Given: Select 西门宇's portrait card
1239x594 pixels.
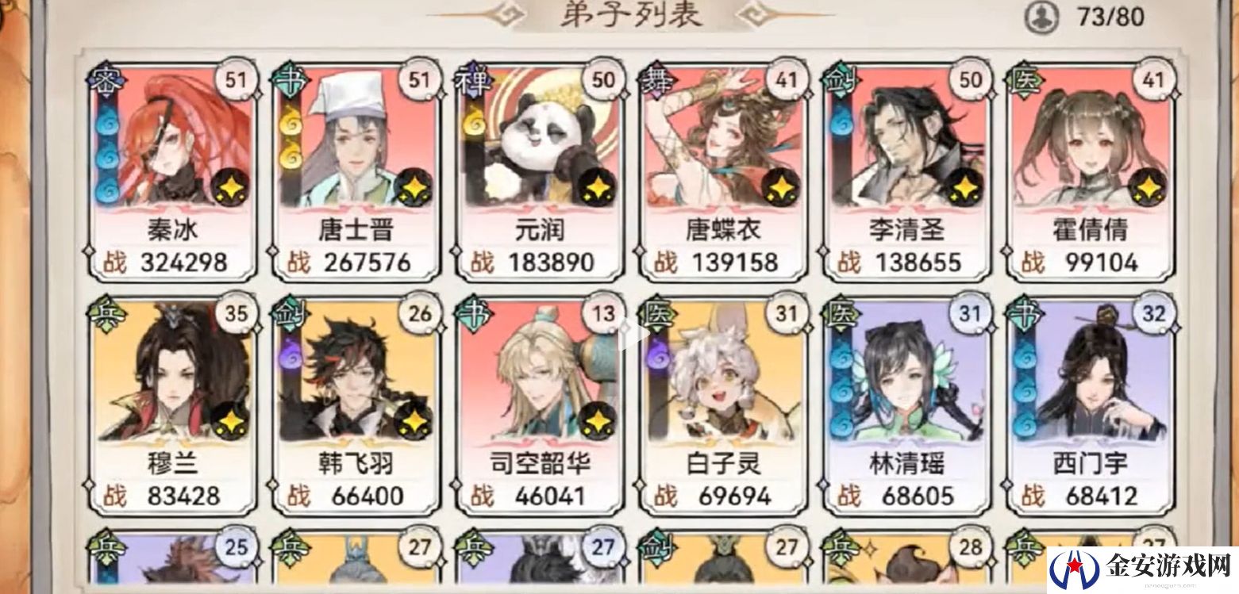Looking at the screenshot, I should tap(1091, 373).
